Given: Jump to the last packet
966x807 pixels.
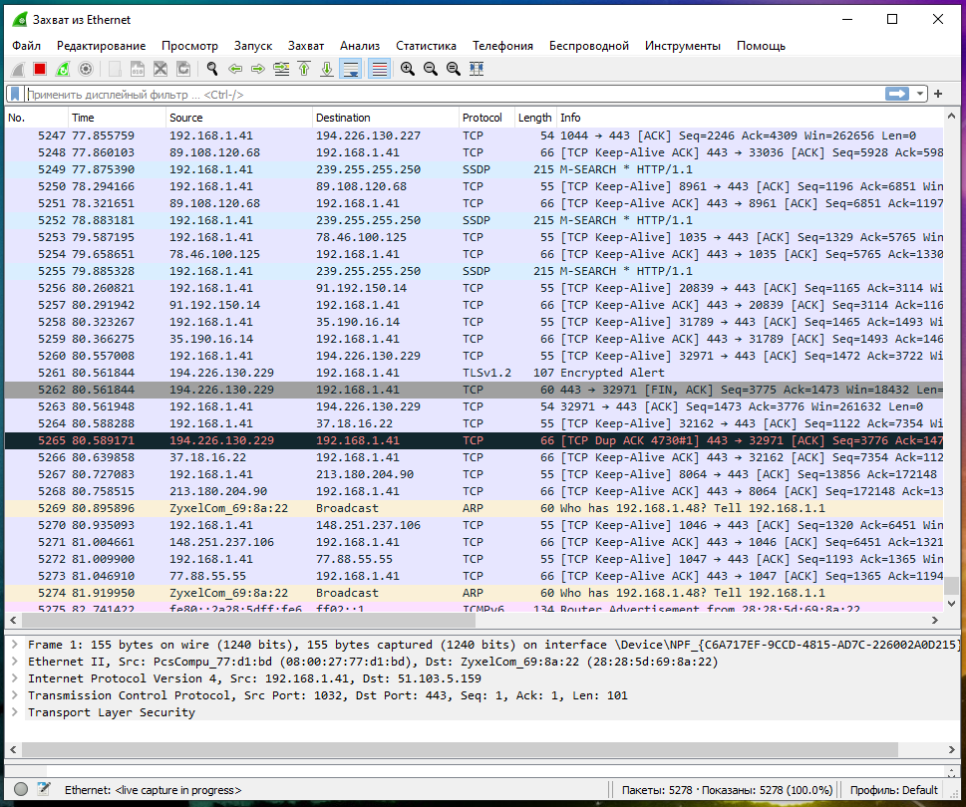Looking at the screenshot, I should [x=327, y=69].
